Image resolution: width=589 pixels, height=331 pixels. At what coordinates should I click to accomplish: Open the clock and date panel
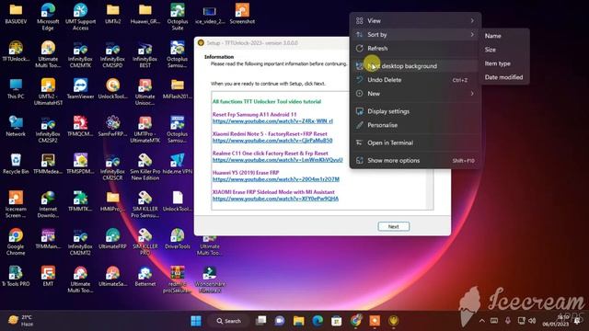[556, 321]
